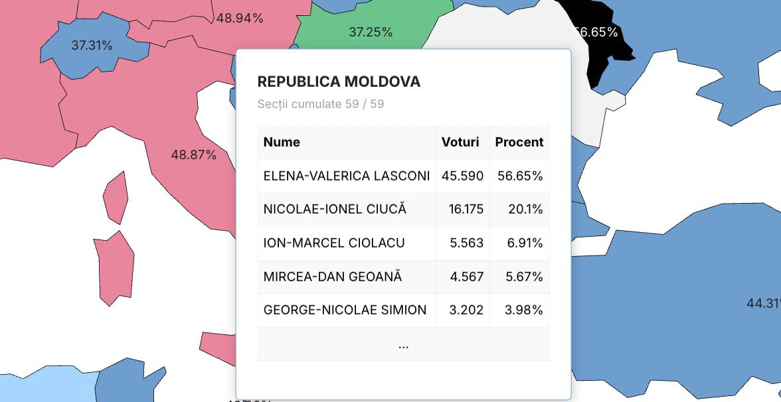Viewport: 781px width, 402px height.
Task: Click the ellipsis row to show more candidates
Action: [x=404, y=344]
